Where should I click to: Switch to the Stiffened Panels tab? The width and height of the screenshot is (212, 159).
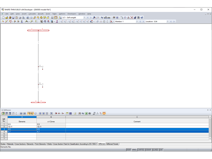point(112,144)
